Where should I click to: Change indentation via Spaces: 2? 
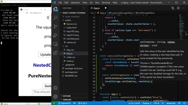pos(147,103)
